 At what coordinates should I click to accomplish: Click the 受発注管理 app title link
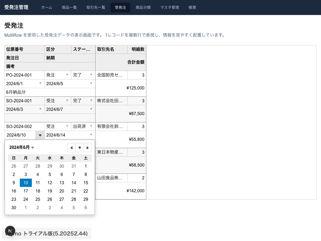[16, 7]
